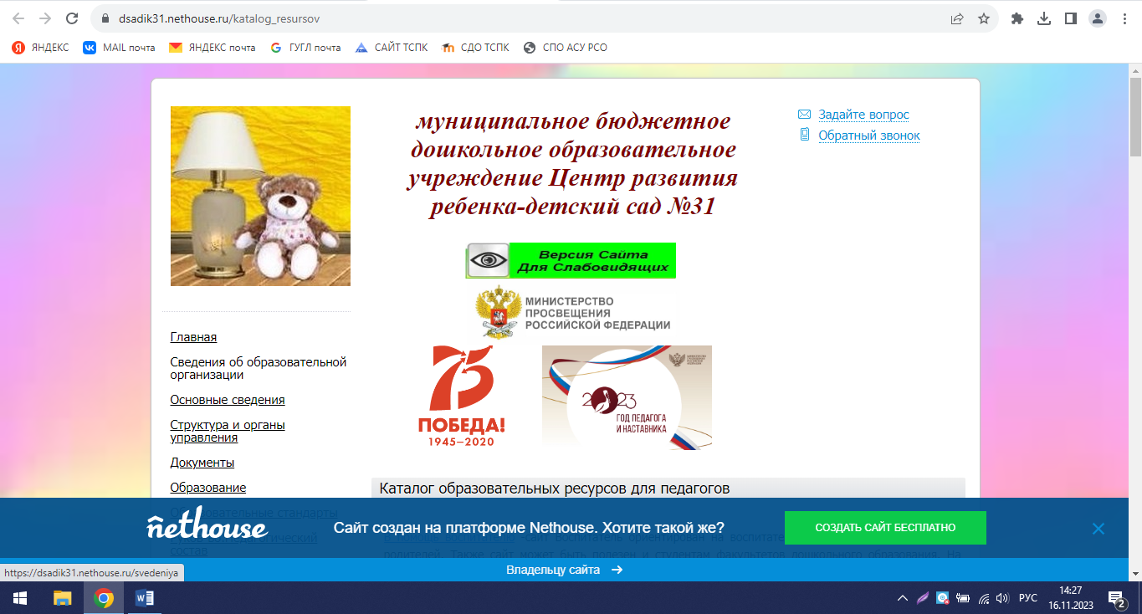Click Каталог образовательных ресурсов для педагогов heading

point(555,489)
